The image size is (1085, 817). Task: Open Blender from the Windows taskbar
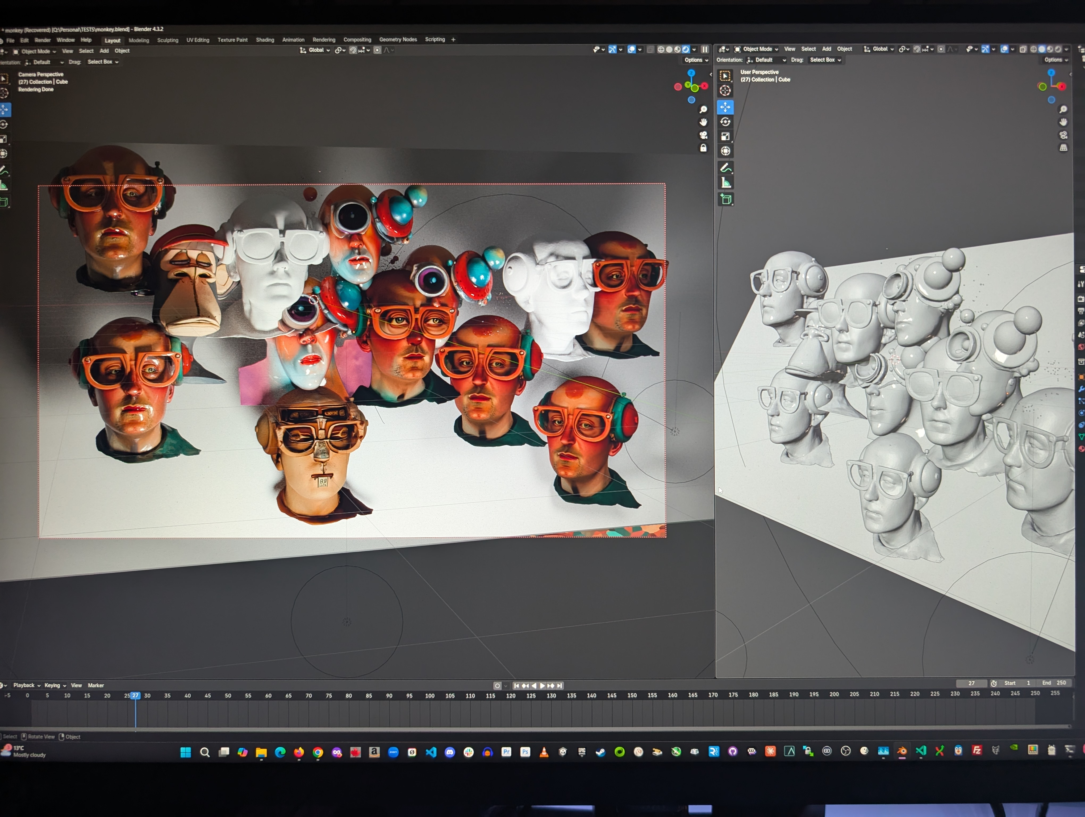[902, 751]
